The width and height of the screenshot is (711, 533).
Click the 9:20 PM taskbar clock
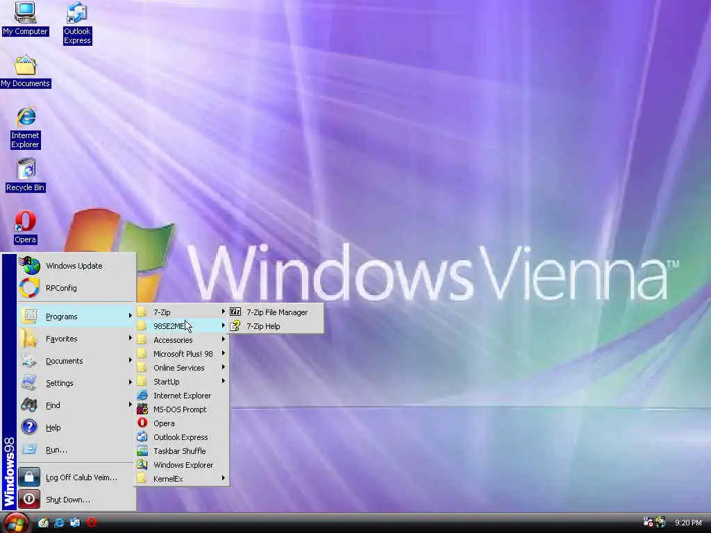tap(688, 523)
